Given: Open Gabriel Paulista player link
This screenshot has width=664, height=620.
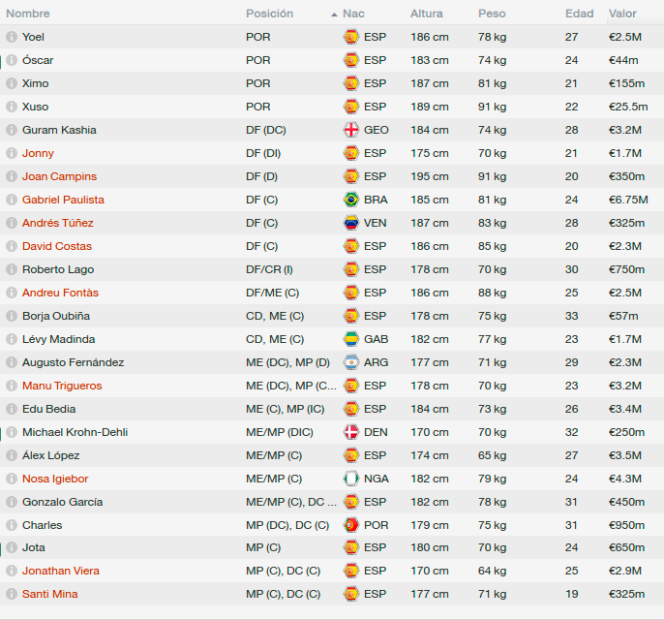Looking at the screenshot, I should click(x=63, y=200).
